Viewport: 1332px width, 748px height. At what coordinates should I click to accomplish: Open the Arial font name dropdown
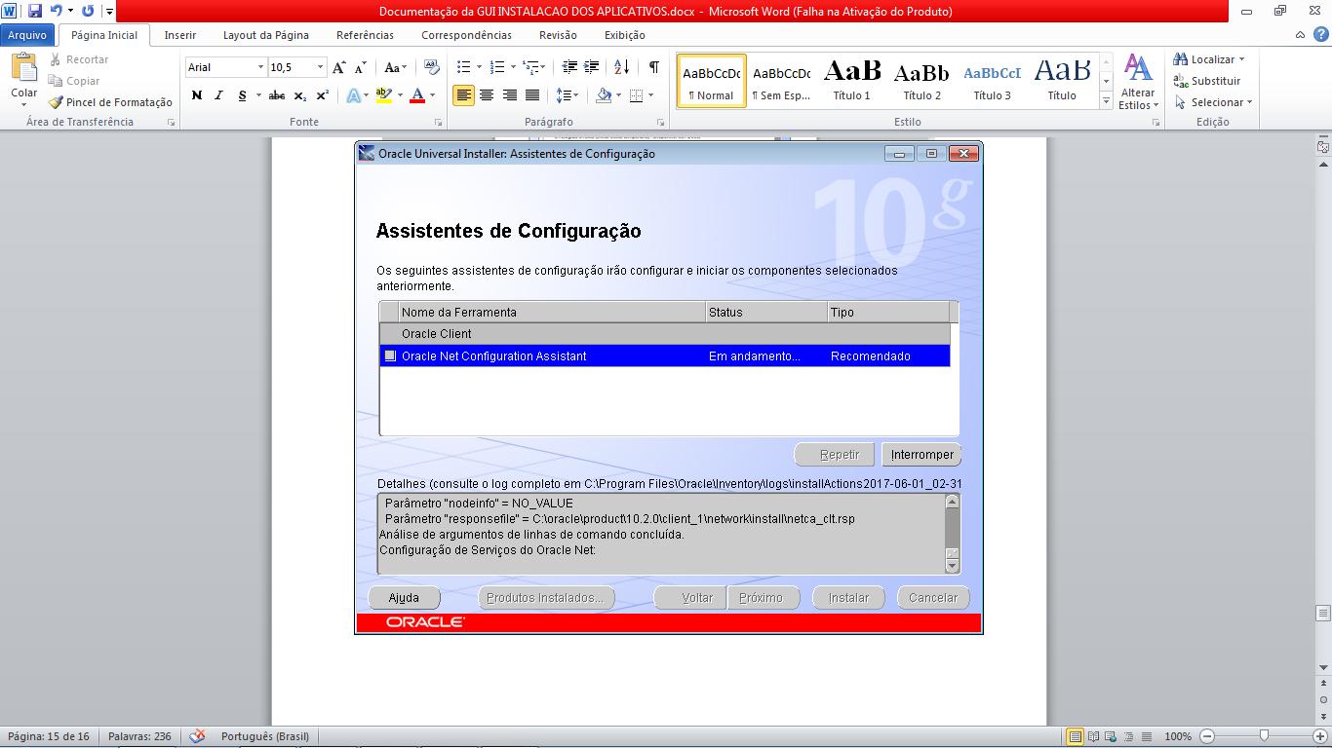pos(260,67)
